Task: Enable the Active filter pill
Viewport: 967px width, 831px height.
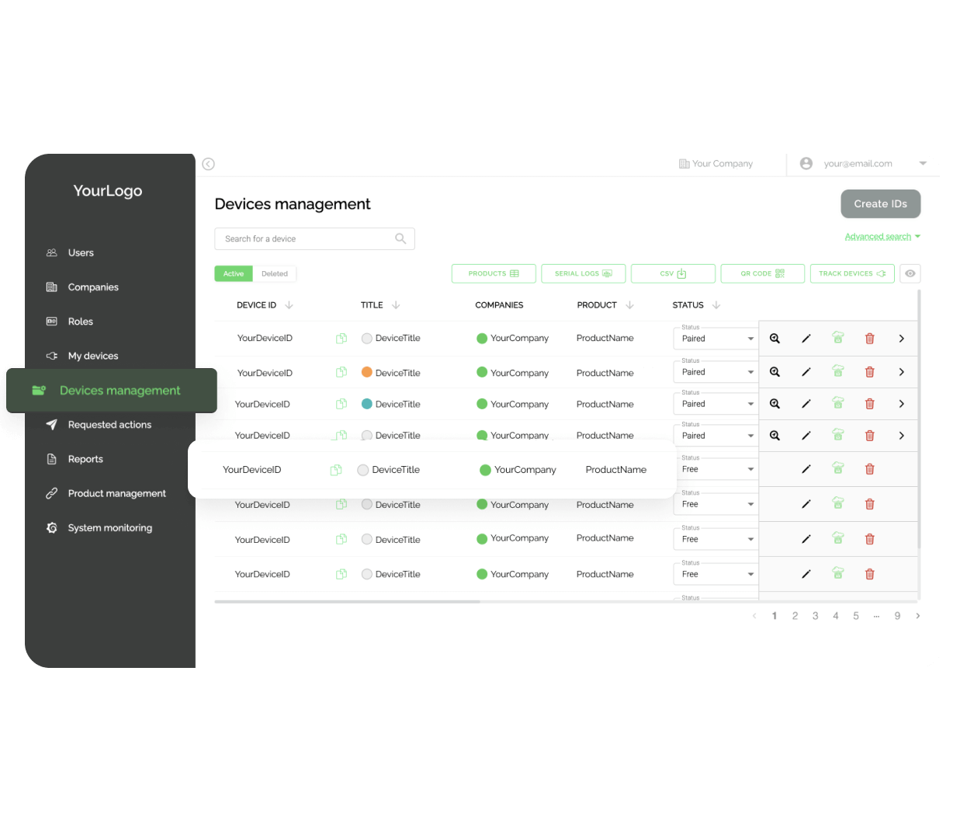Action: pyautogui.click(x=233, y=273)
